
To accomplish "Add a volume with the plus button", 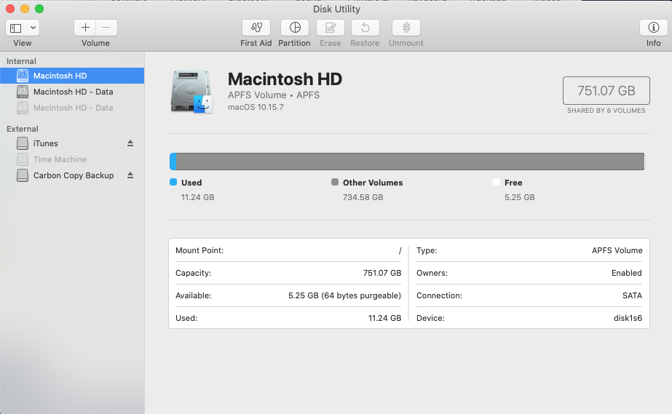I will (85, 28).
